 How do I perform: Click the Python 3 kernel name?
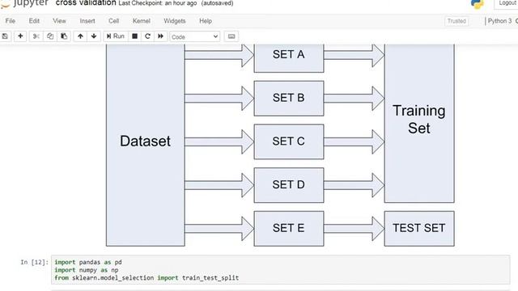coord(499,21)
